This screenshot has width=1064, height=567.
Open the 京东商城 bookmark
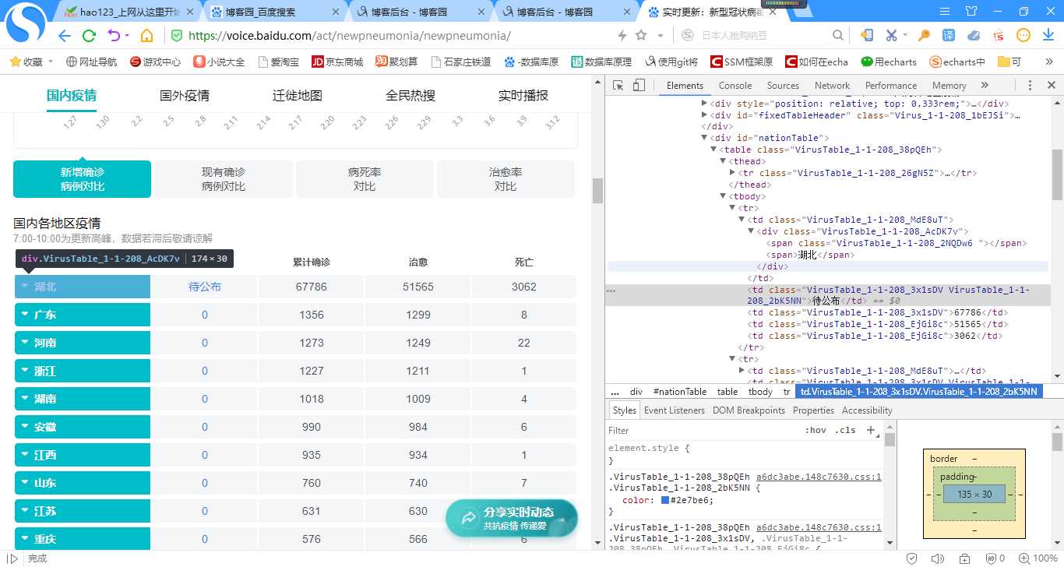tap(337, 62)
